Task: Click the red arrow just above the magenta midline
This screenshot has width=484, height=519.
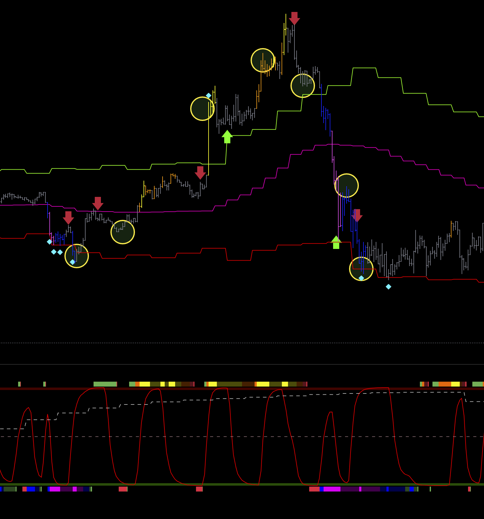Action: [x=98, y=203]
